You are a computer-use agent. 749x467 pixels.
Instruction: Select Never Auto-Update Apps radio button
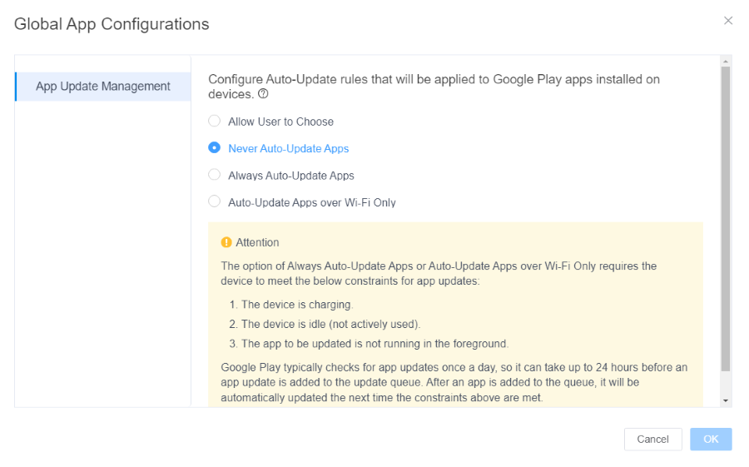215,147
